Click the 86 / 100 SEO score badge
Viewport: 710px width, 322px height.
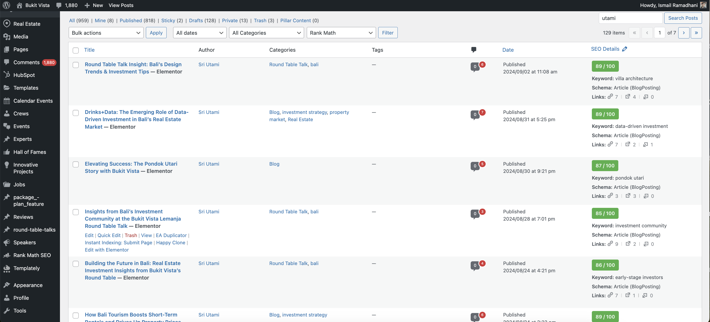pyautogui.click(x=605, y=265)
